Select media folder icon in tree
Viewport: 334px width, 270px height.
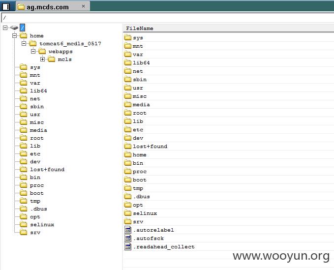[24, 130]
